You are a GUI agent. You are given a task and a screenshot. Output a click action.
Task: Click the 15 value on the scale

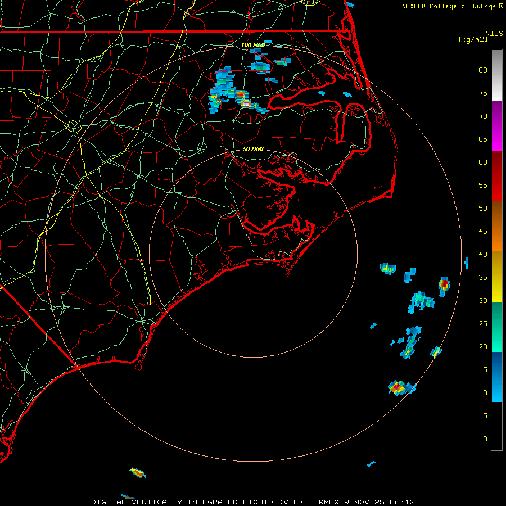click(483, 370)
